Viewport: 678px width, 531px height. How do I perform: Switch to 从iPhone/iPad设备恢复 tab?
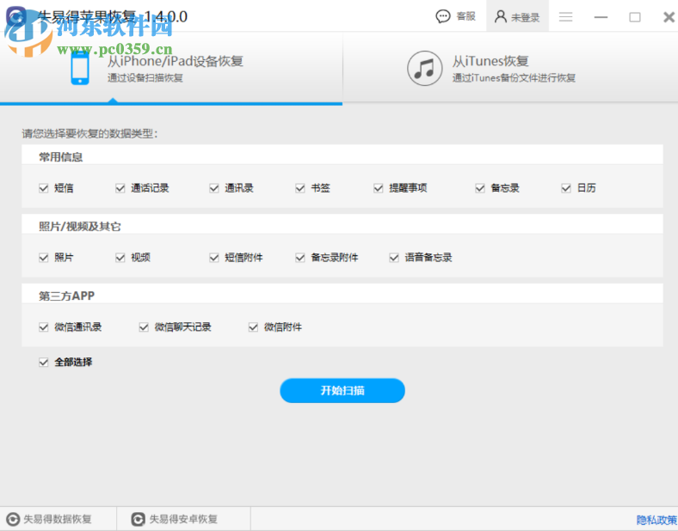coord(171,68)
